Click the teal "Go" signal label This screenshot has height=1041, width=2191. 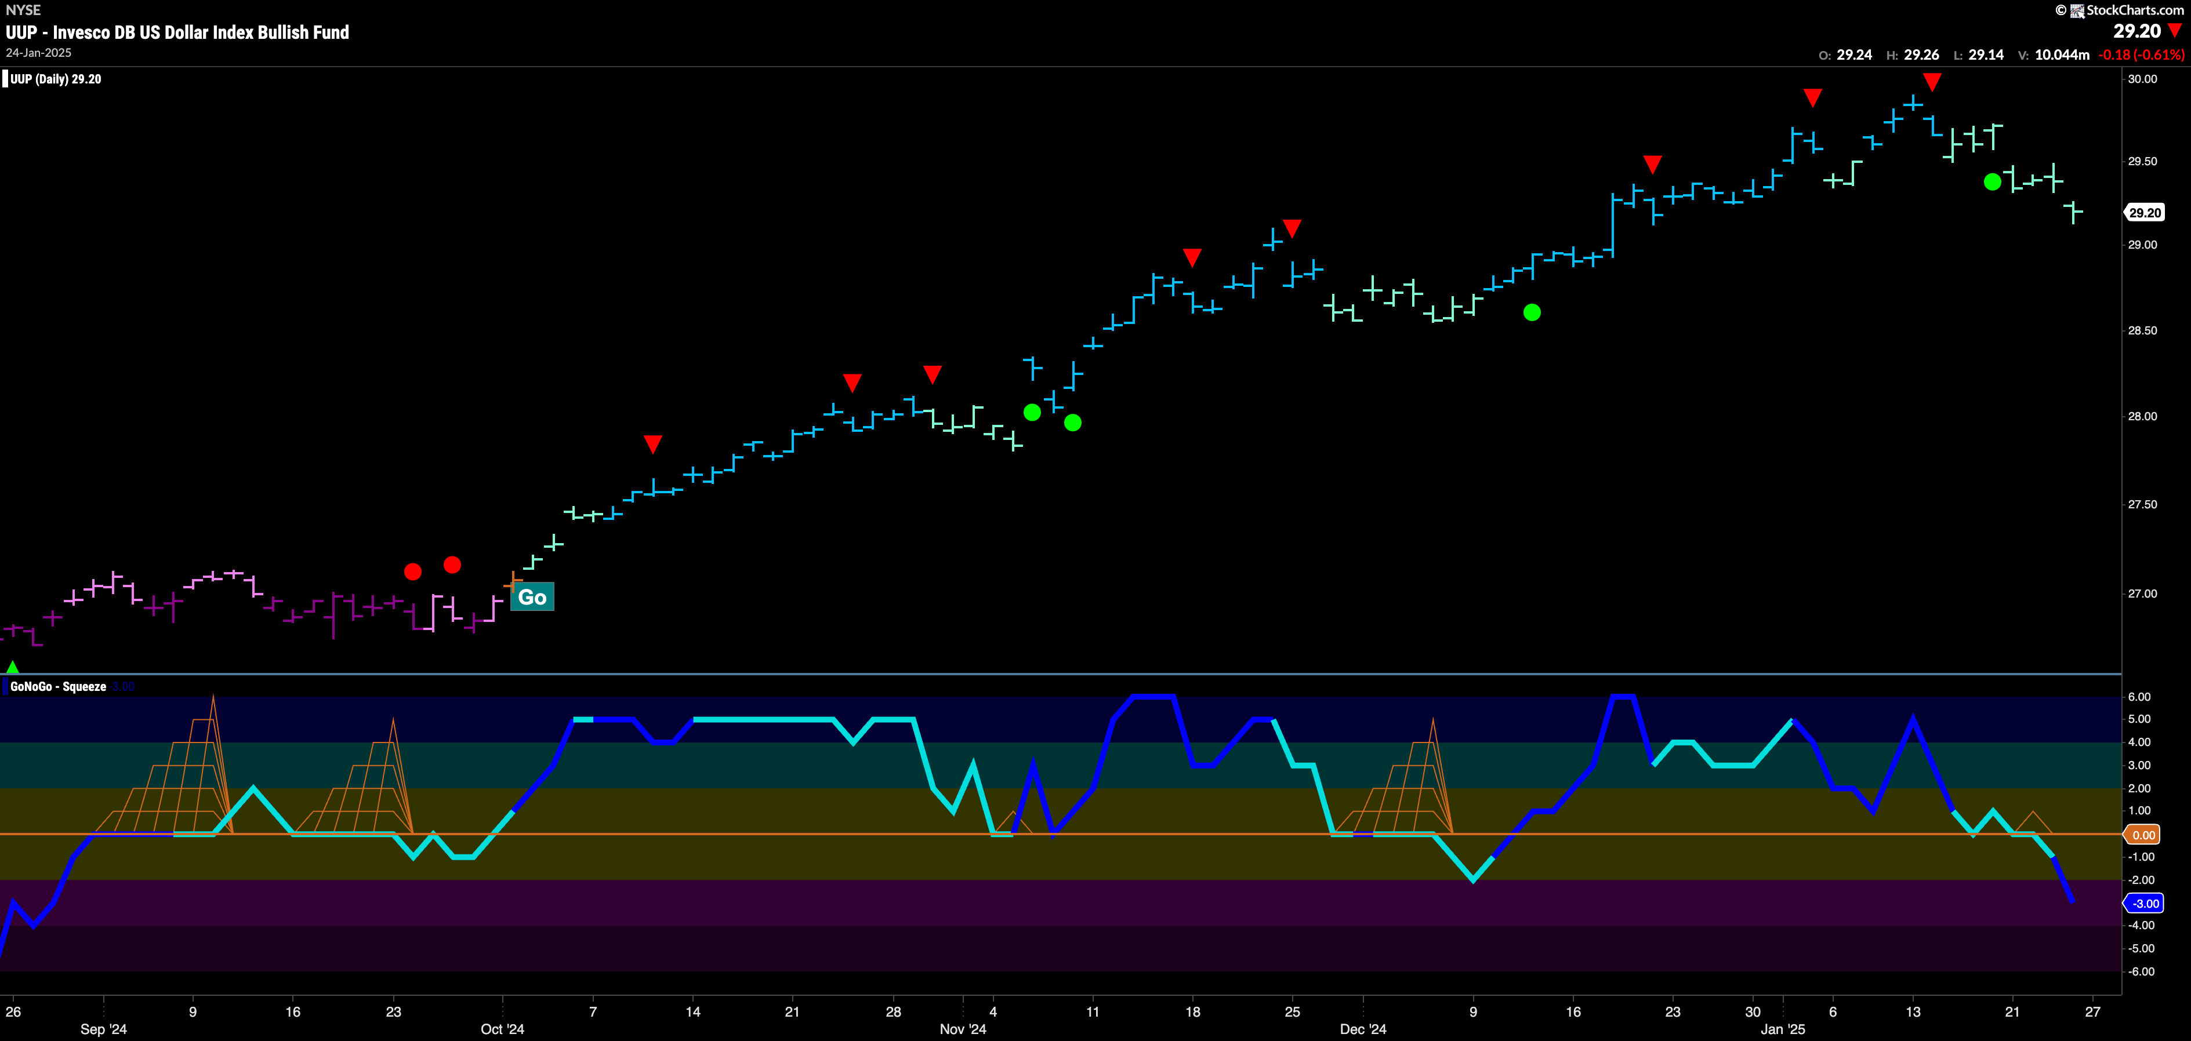coord(532,596)
